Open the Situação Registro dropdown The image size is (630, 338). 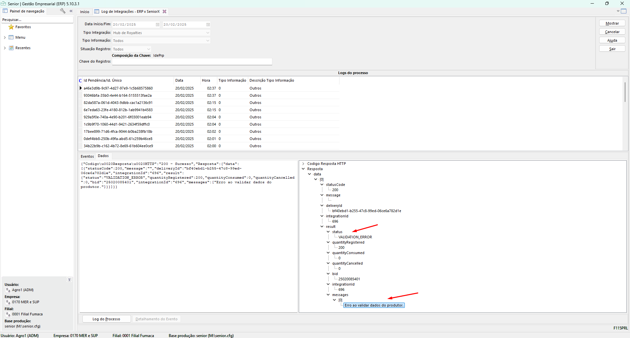click(x=148, y=49)
